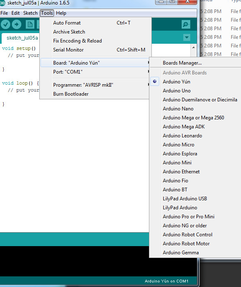Click Burn Bootloader entry
Screen dimensions: 241x287
[x=95, y=94]
